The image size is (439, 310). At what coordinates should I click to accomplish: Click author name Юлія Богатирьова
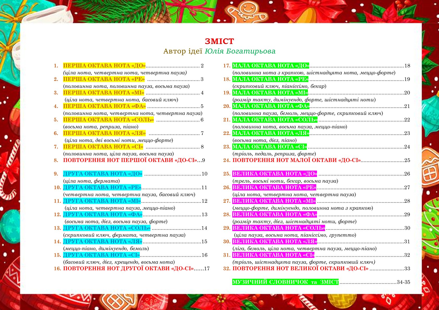coord(240,51)
